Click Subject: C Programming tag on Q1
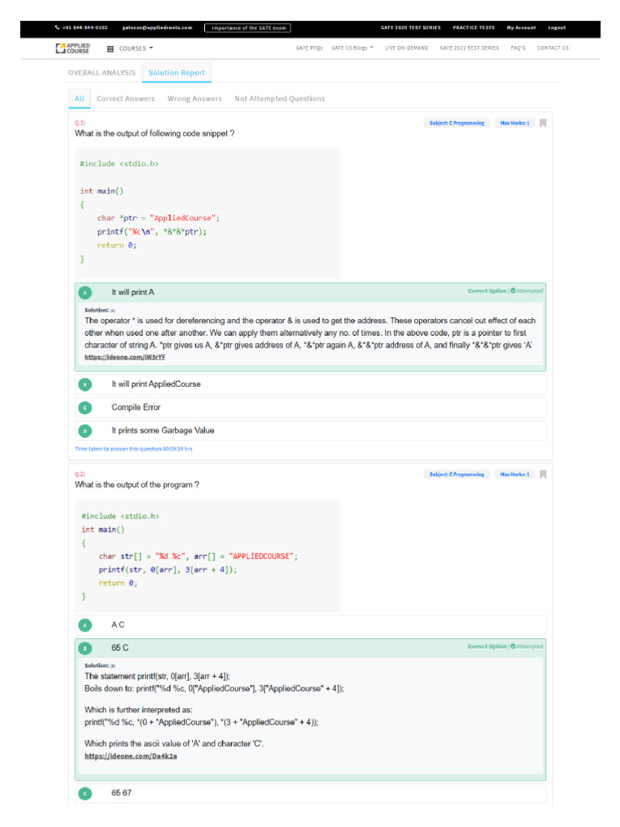Viewport: 620px width, 827px height. point(456,124)
